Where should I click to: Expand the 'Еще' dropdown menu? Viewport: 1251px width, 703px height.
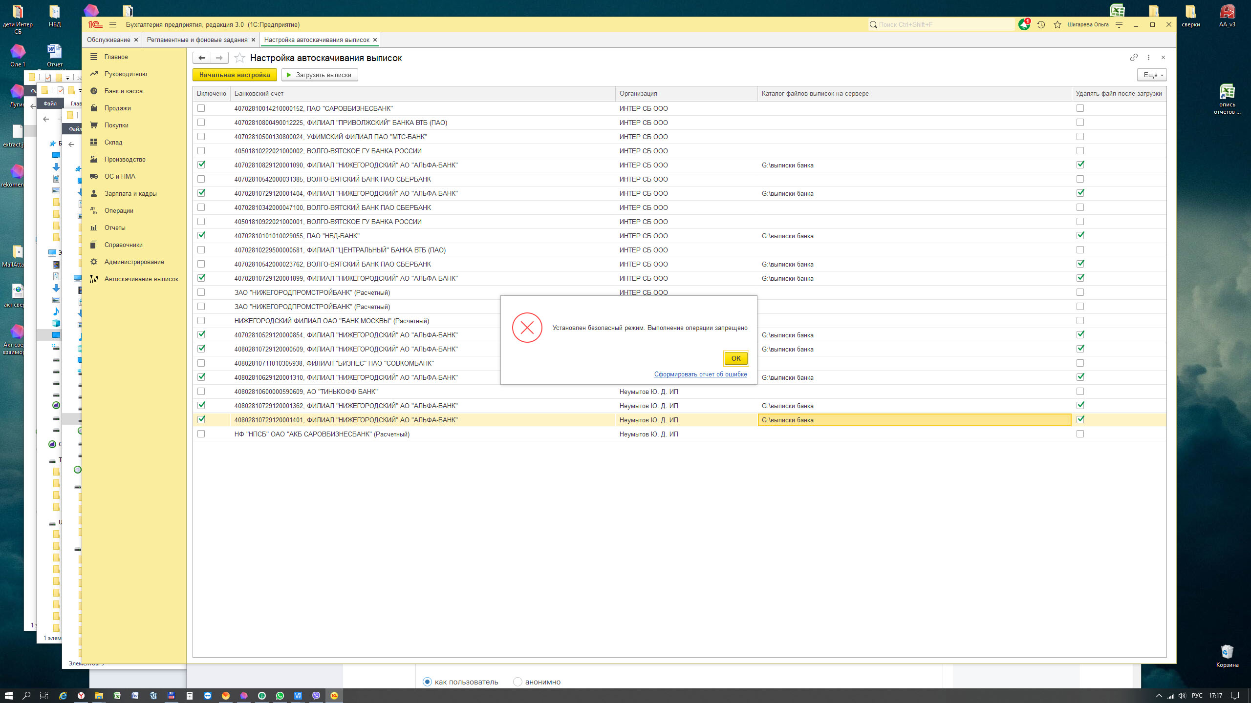(1152, 75)
